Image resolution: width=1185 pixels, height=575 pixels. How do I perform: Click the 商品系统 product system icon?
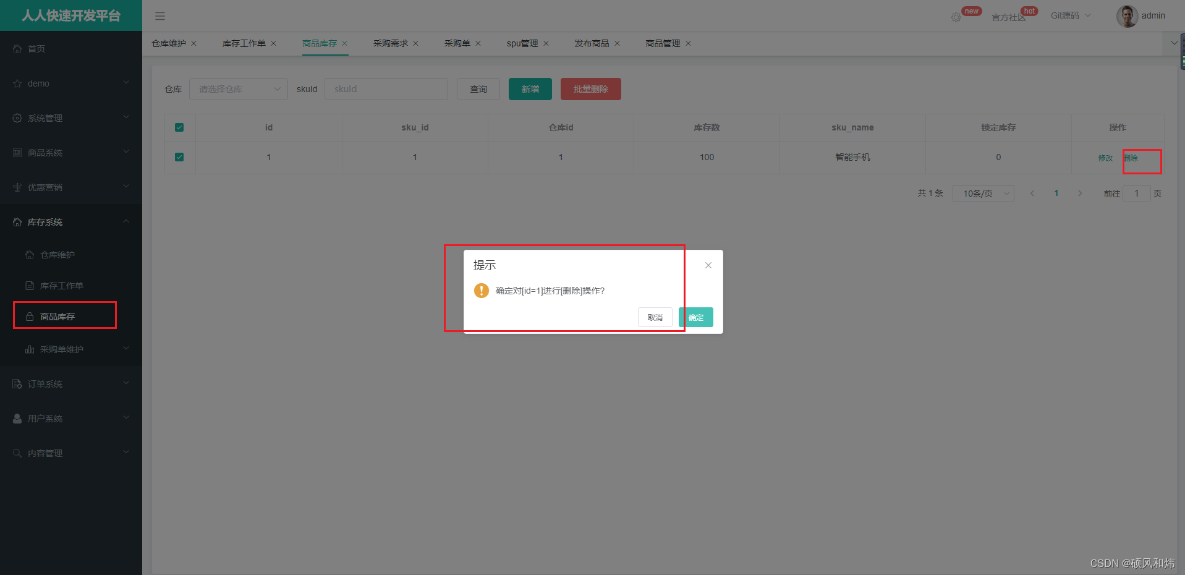coord(17,152)
